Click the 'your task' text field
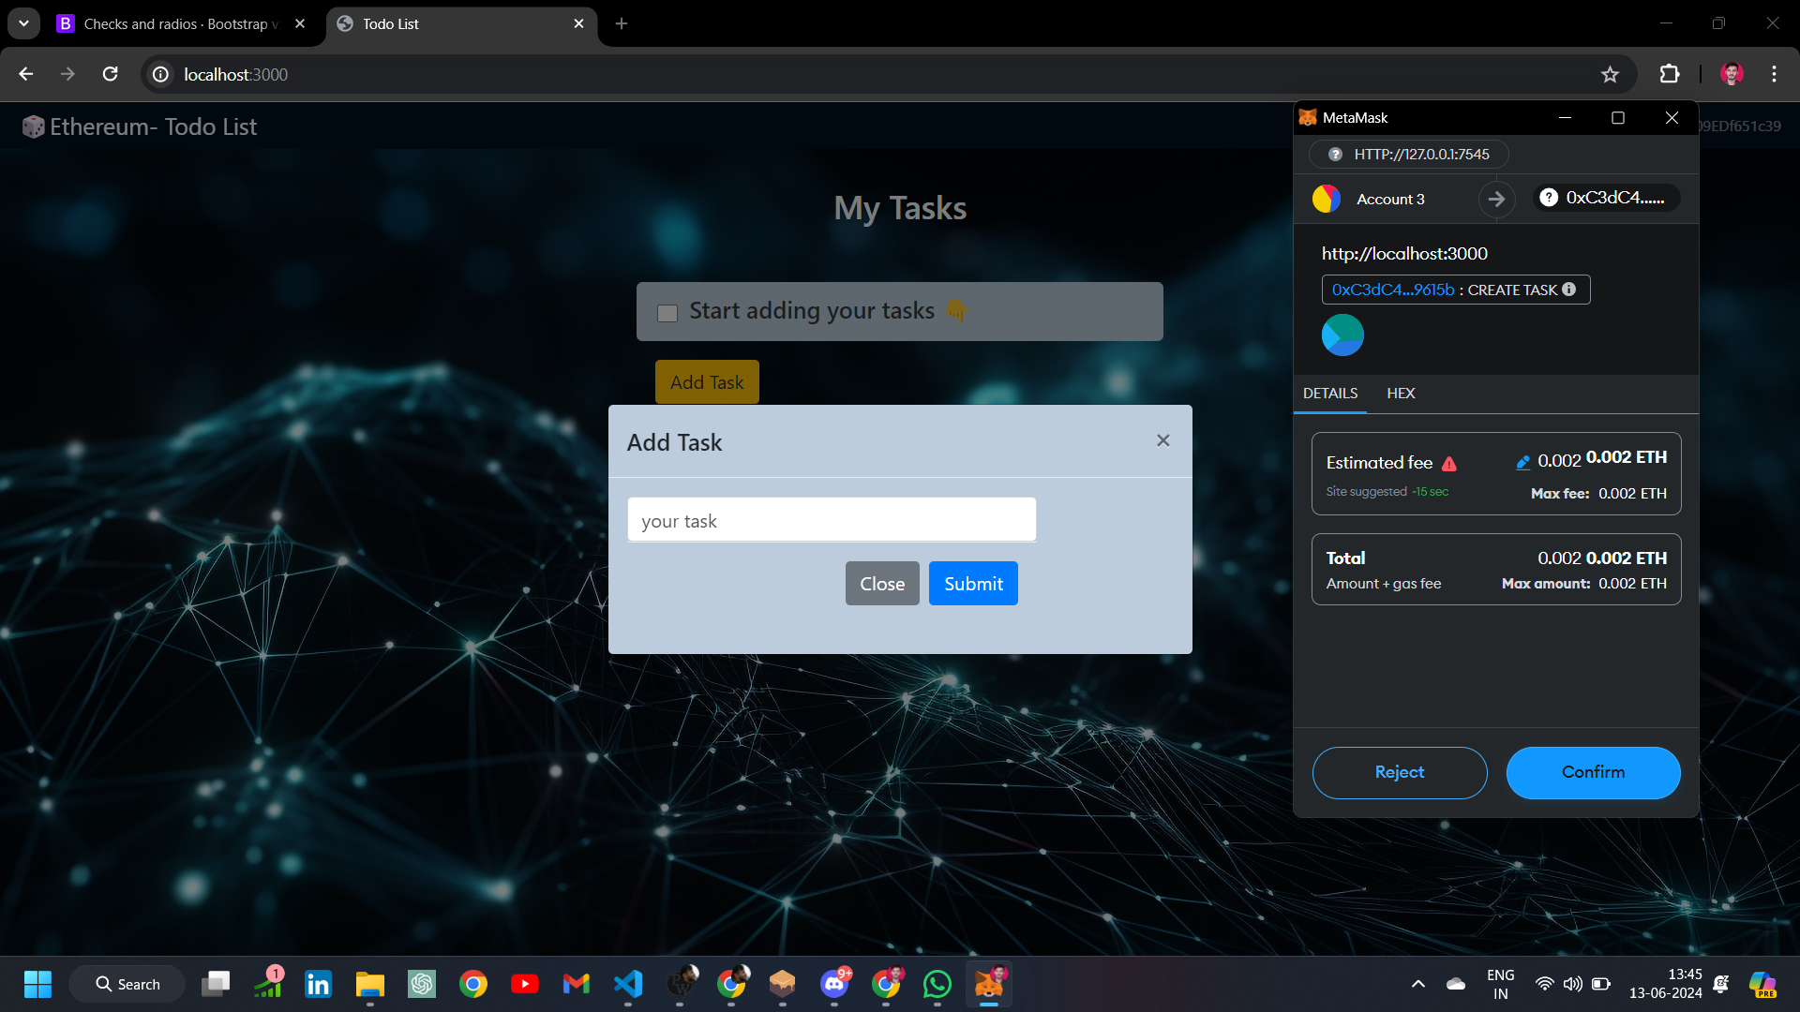Viewport: 1800px width, 1012px height. (831, 520)
